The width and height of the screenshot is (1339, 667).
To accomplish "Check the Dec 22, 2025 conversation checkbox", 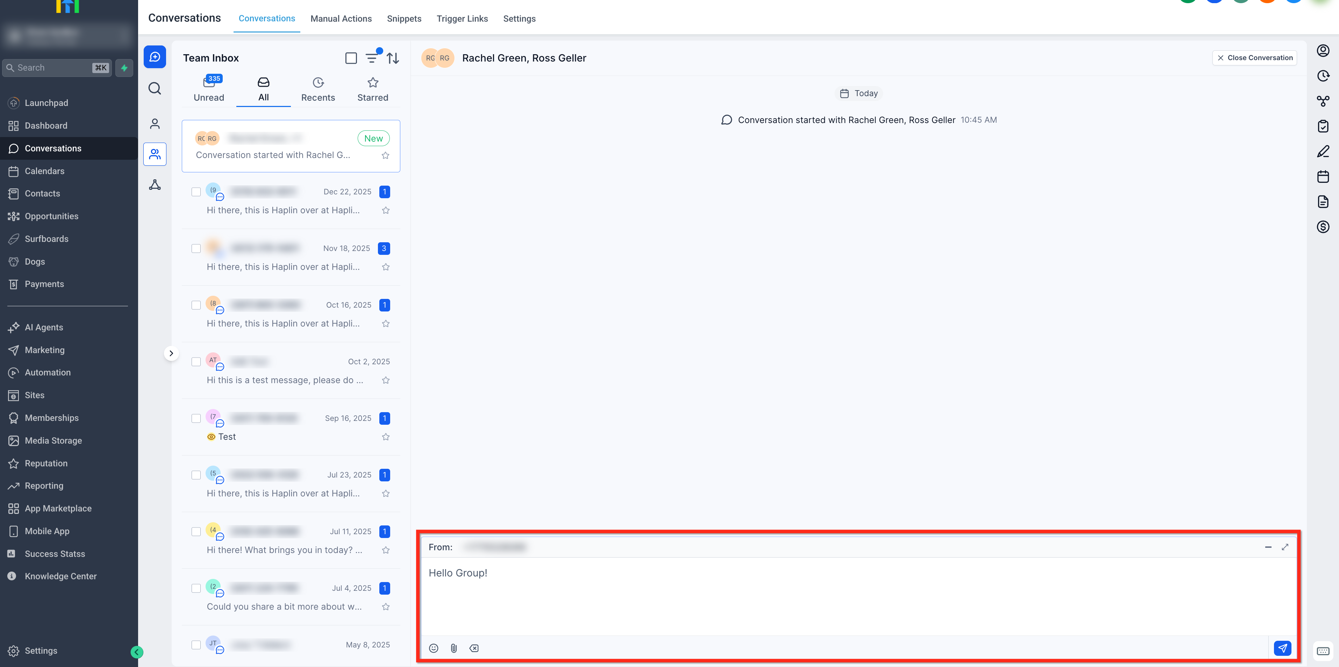I will coord(196,192).
